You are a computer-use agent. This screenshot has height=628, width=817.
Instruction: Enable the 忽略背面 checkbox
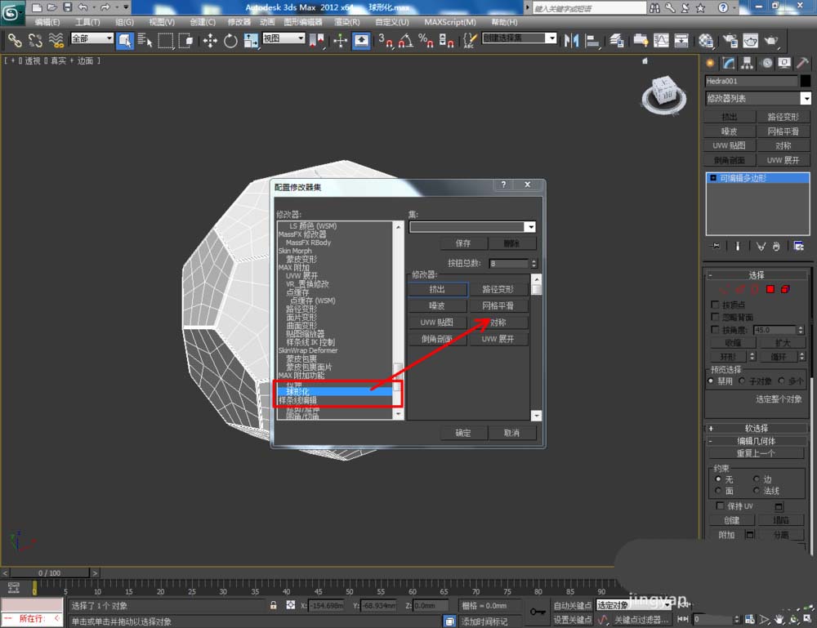pos(715,317)
